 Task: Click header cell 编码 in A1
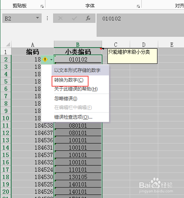pyautogui.click(x=33, y=52)
